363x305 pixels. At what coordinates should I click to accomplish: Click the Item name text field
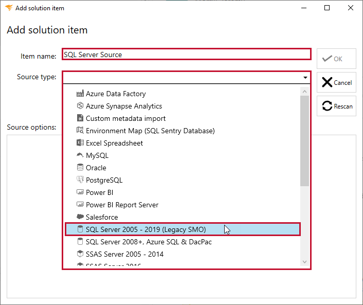(186, 54)
